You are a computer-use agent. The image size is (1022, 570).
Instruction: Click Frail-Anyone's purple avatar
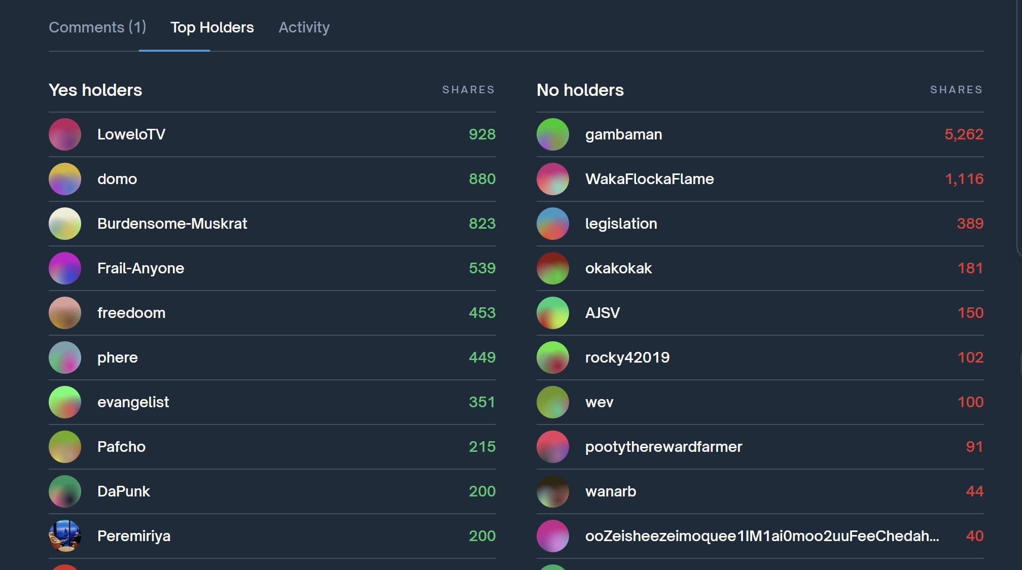pyautogui.click(x=65, y=268)
